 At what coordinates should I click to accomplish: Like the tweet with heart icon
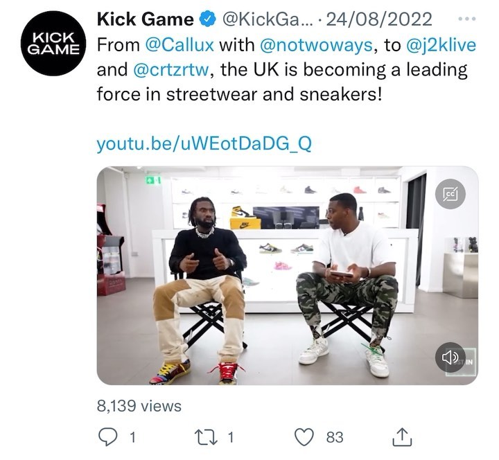tap(304, 437)
